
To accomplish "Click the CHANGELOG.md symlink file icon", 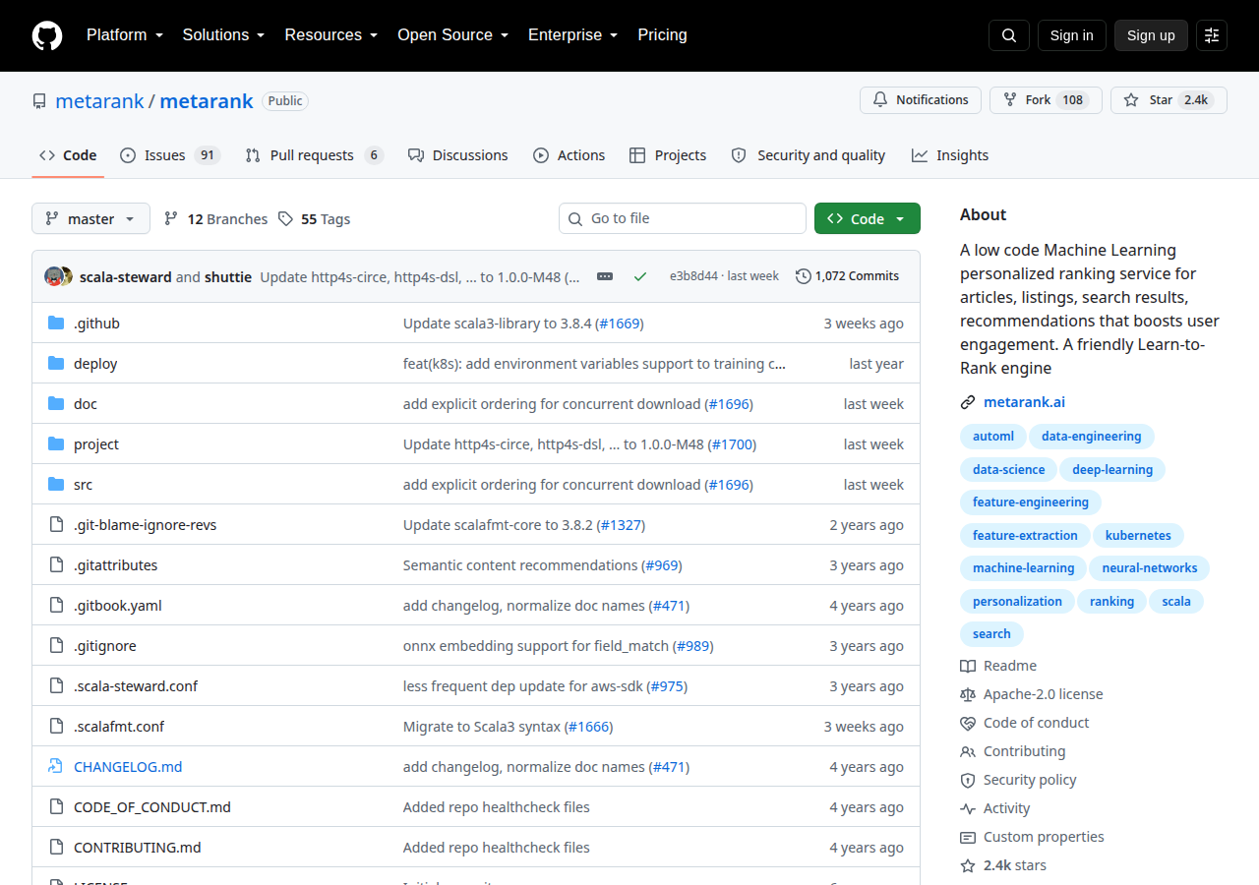I will click(x=56, y=767).
